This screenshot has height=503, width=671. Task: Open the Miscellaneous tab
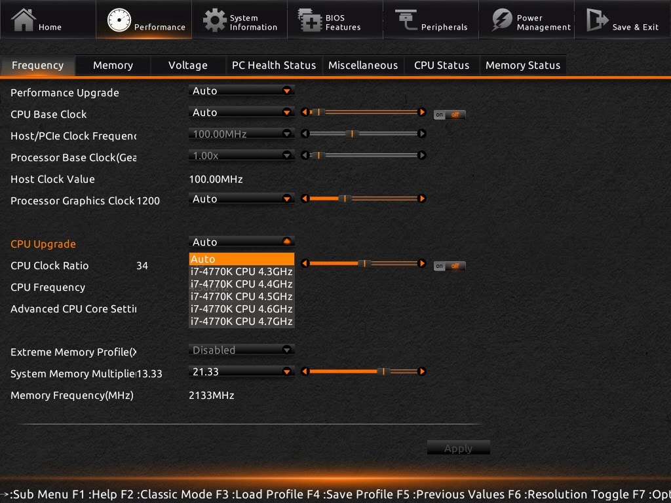tap(363, 65)
